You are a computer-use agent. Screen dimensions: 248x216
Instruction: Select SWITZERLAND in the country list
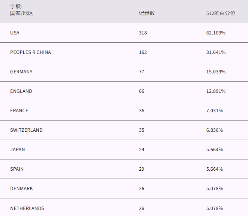26,130
